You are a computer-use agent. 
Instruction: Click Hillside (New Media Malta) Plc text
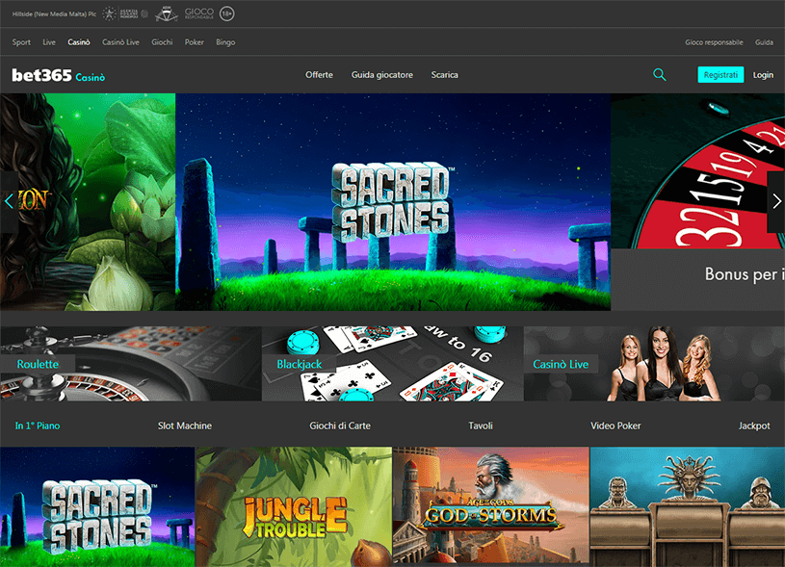(x=54, y=14)
